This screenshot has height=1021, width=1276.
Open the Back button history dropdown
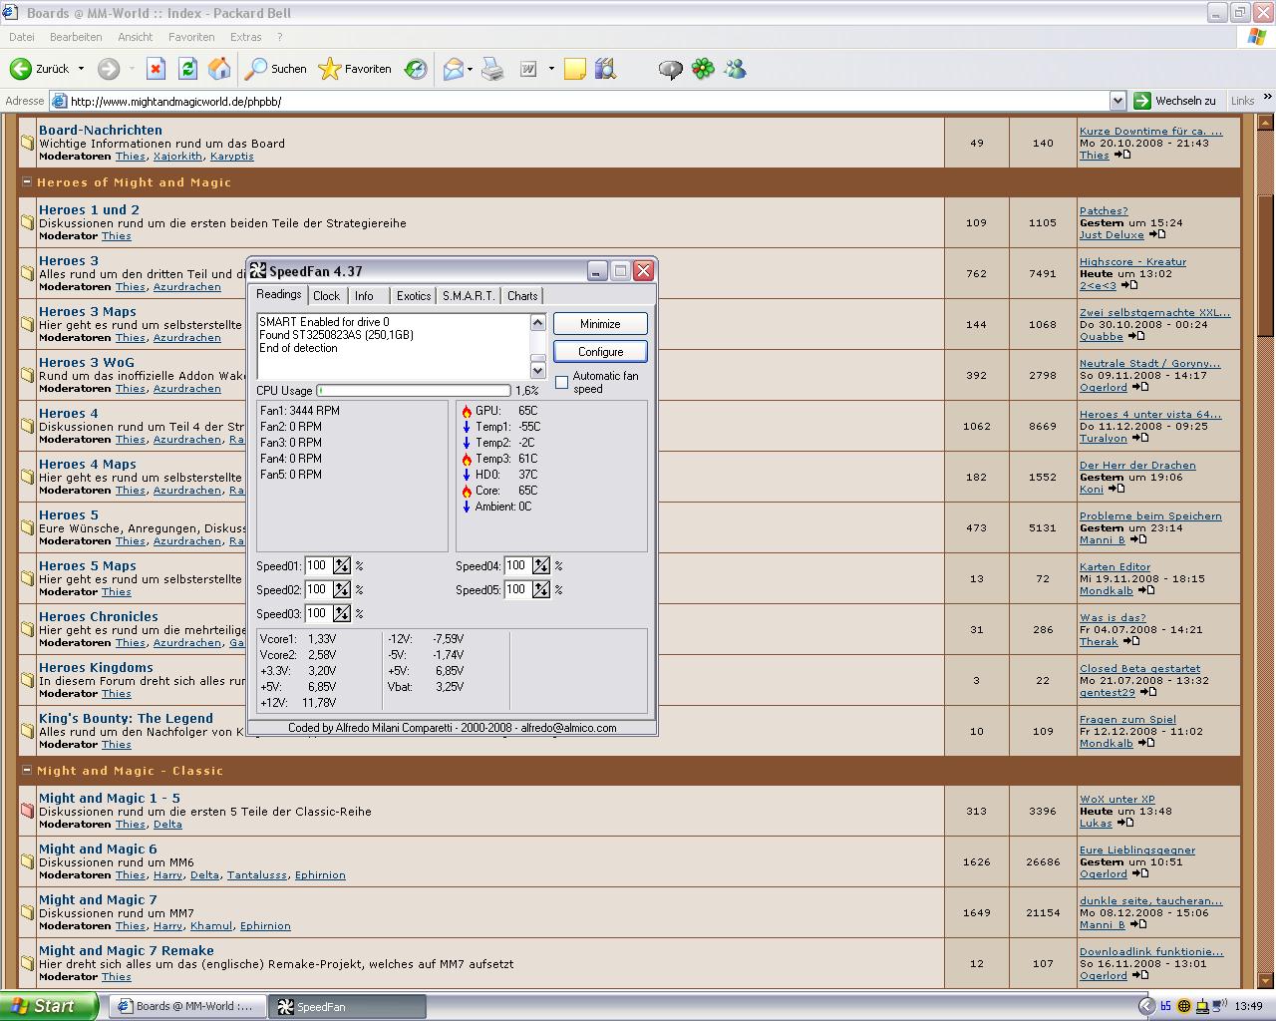point(81,69)
